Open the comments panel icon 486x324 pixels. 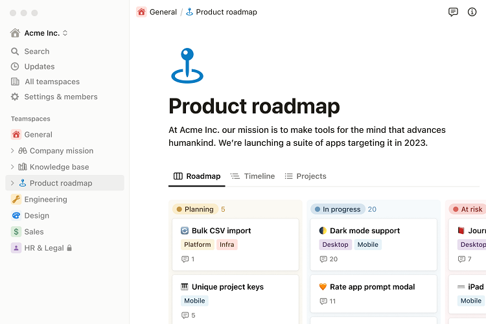[x=453, y=12]
